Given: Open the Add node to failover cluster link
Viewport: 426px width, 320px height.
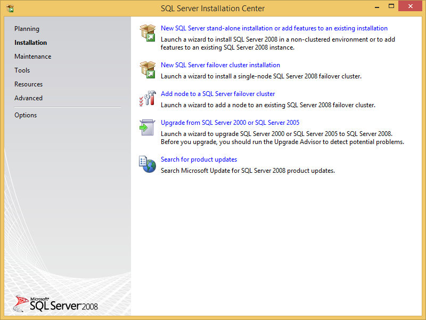Looking at the screenshot, I should [218, 93].
